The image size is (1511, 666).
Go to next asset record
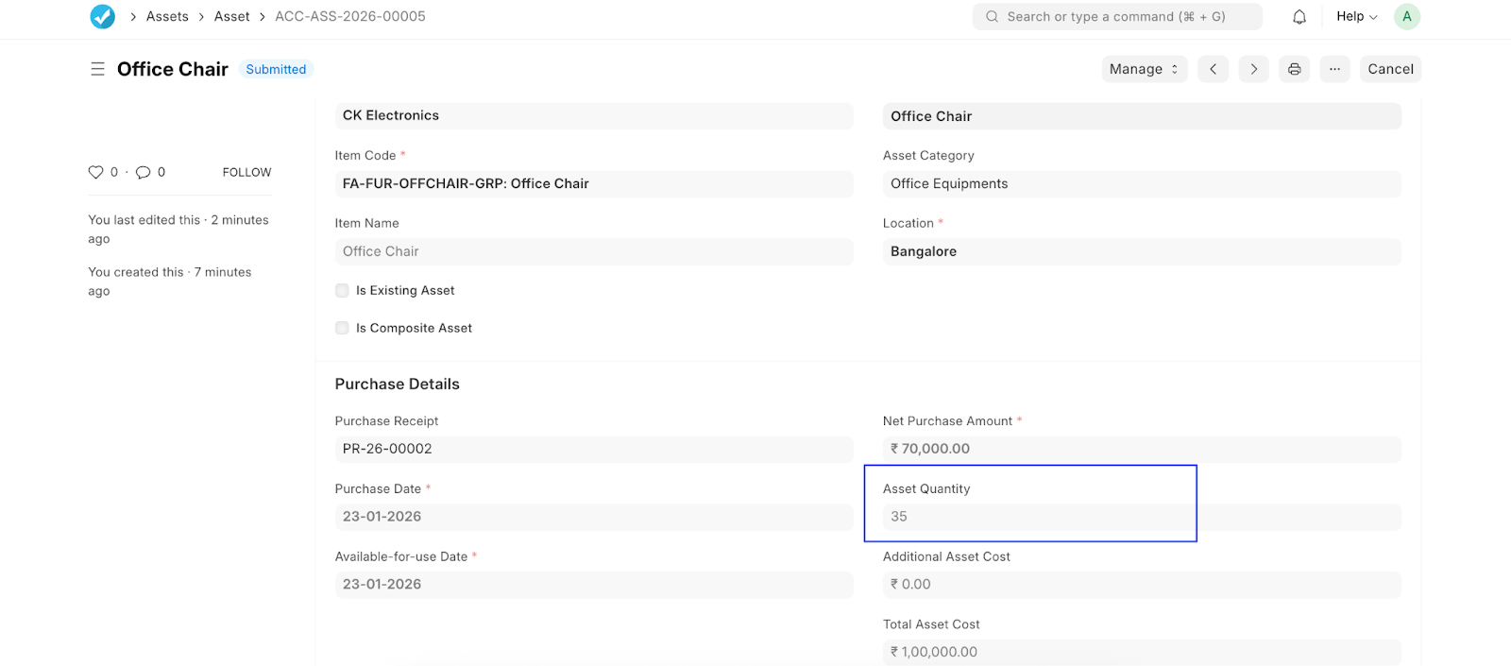click(1253, 69)
